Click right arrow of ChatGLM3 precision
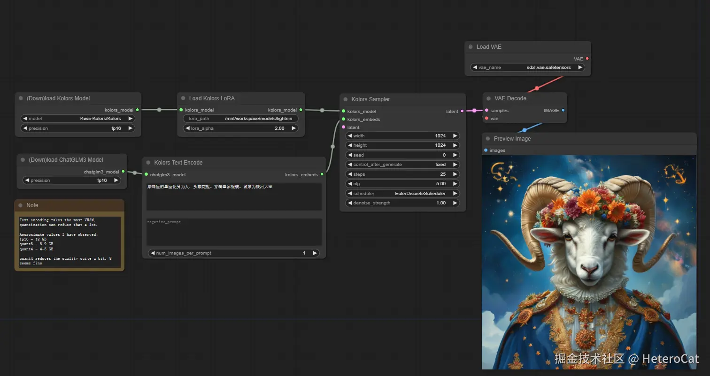 coord(116,180)
